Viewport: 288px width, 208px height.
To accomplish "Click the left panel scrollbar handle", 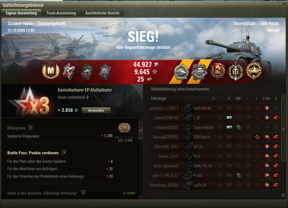I will pyautogui.click(x=141, y=130).
